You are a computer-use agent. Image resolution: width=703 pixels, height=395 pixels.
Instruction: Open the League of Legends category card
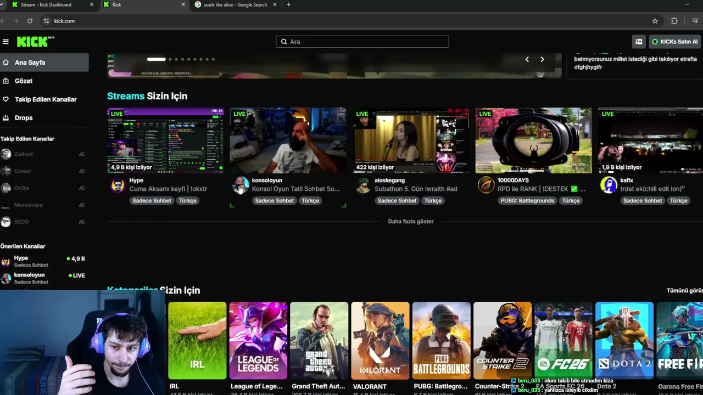[258, 340]
